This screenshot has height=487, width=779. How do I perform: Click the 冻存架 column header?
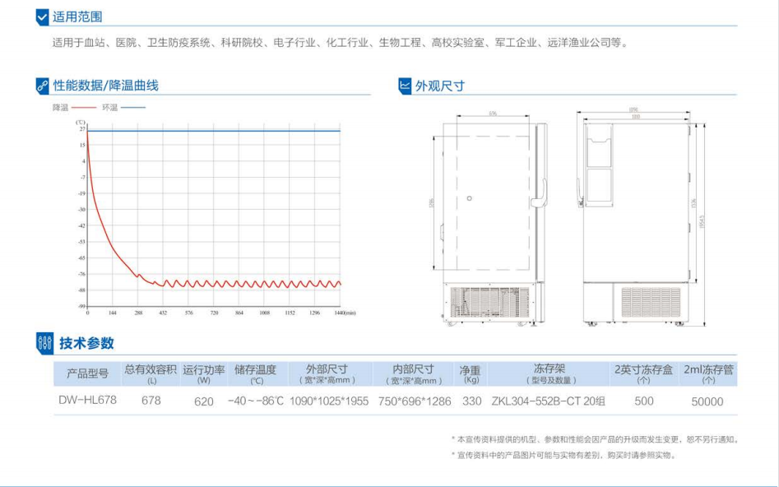(x=549, y=373)
